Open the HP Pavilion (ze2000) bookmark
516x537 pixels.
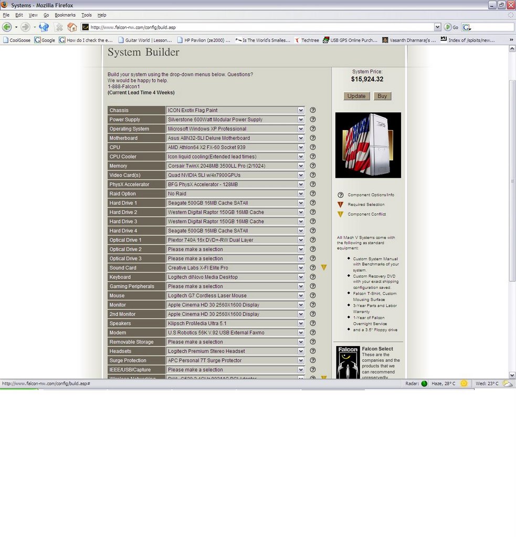tap(204, 40)
